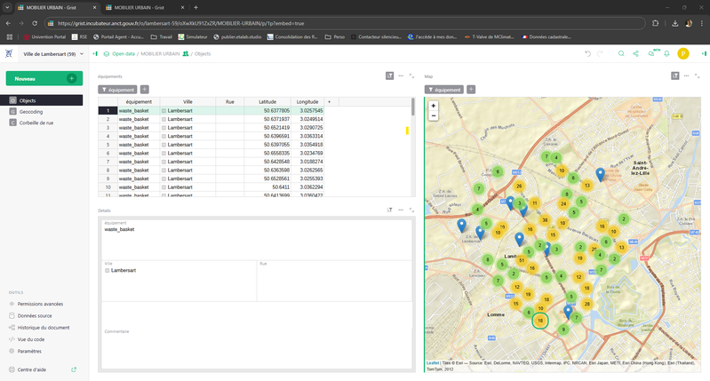Open the Geocoding page
This screenshot has height=381, width=710.
[31, 112]
